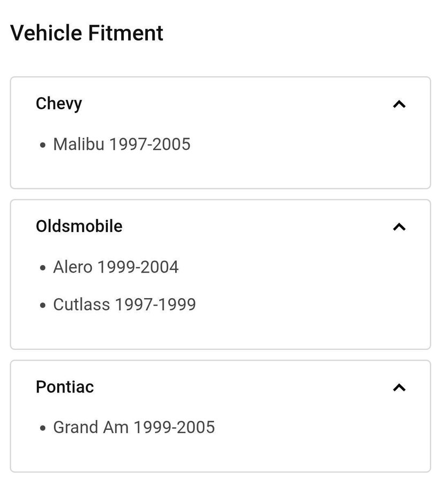Click the Oldsmobile section title
Image resolution: width=441 pixels, height=480 pixels.
(79, 226)
